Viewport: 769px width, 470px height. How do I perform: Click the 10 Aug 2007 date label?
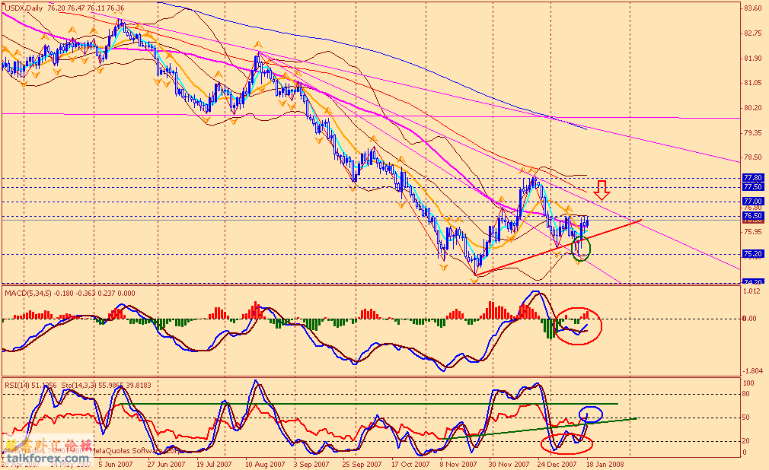pyautogui.click(x=265, y=464)
